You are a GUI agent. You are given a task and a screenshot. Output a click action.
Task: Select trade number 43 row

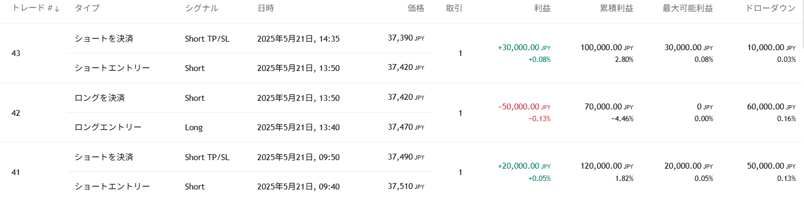(402, 53)
